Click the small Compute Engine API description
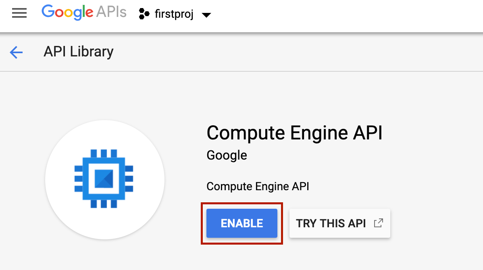Image resolution: width=483 pixels, height=270 pixels. click(258, 186)
